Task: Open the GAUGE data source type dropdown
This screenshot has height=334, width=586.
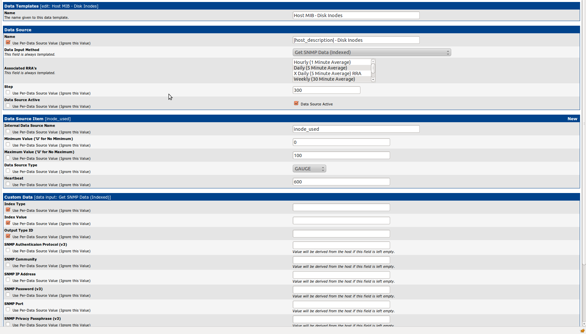Action: tap(309, 169)
